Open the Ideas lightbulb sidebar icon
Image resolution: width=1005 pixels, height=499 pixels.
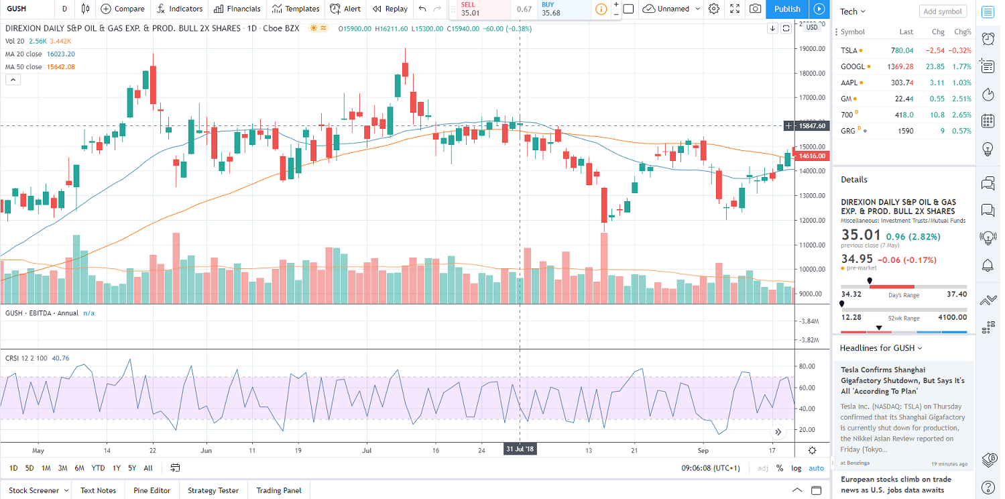pos(988,149)
